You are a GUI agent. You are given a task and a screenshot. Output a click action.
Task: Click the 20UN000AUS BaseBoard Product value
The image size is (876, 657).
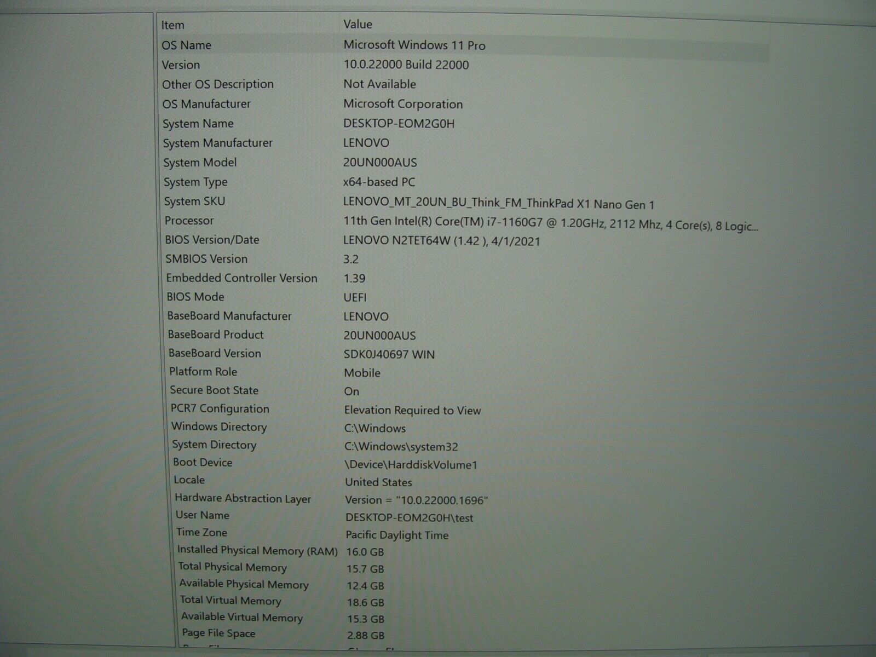coord(380,336)
